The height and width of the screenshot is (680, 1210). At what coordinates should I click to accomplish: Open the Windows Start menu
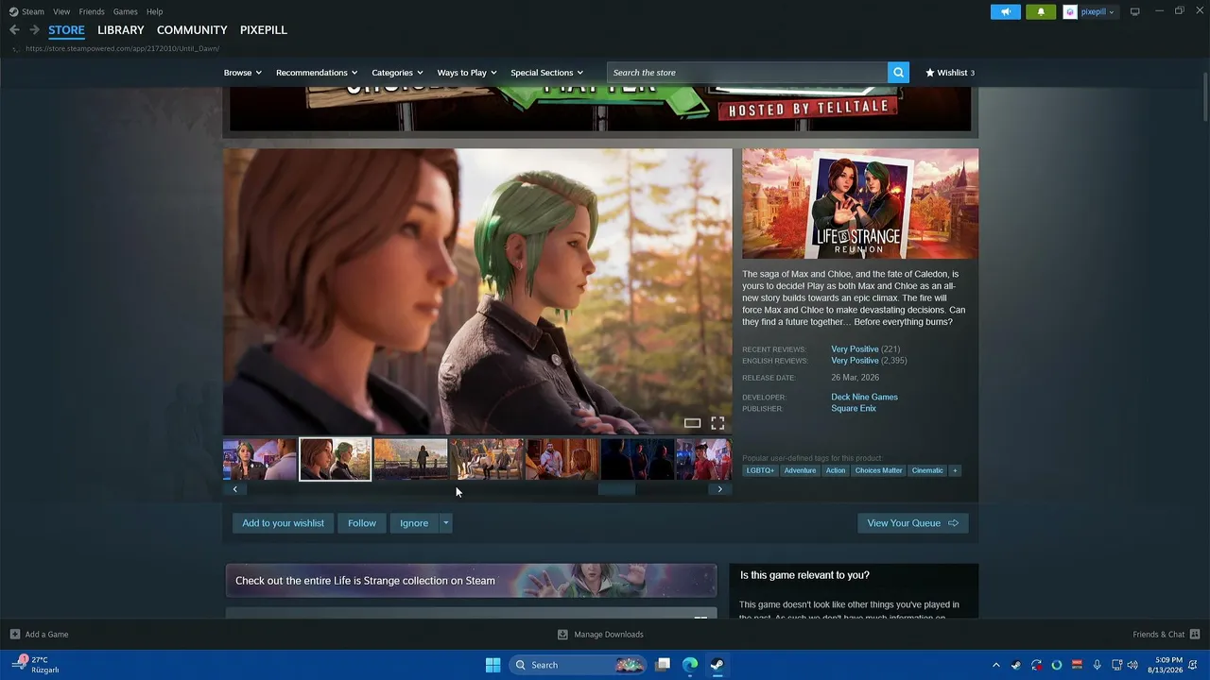(x=493, y=665)
